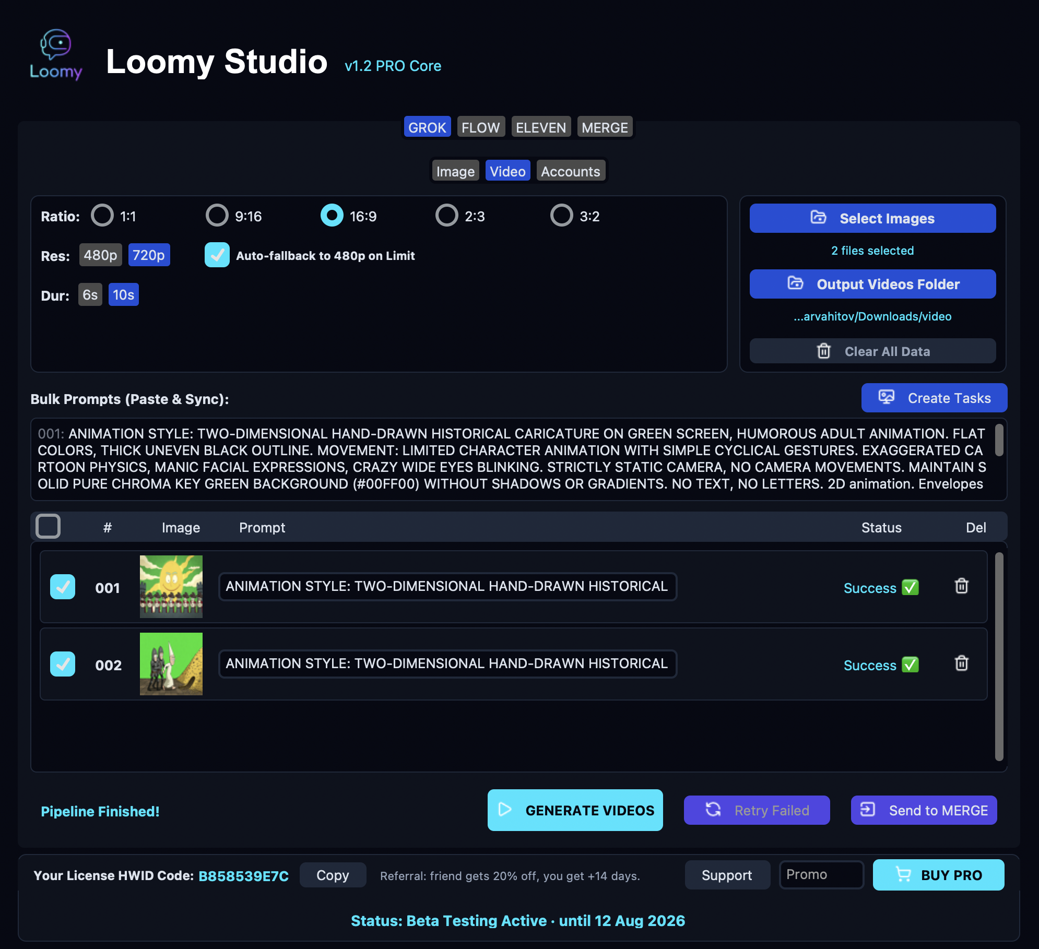Toggle the select-all checkbox in table header
1039x949 pixels.
[x=48, y=526]
